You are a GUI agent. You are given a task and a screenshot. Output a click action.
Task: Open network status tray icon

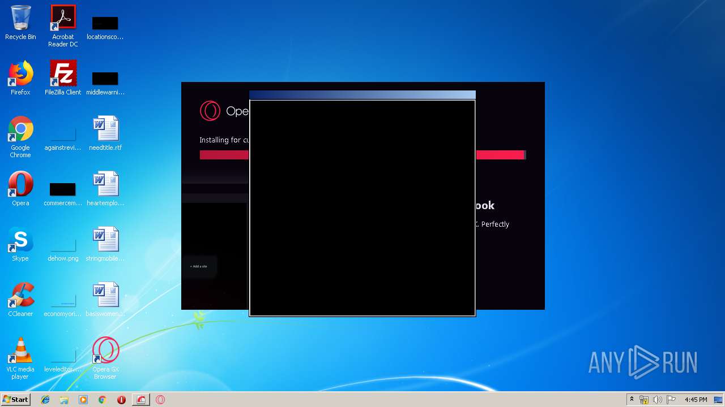pyautogui.click(x=644, y=400)
